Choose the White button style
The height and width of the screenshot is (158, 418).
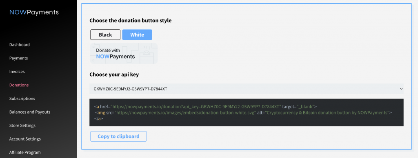pos(137,35)
